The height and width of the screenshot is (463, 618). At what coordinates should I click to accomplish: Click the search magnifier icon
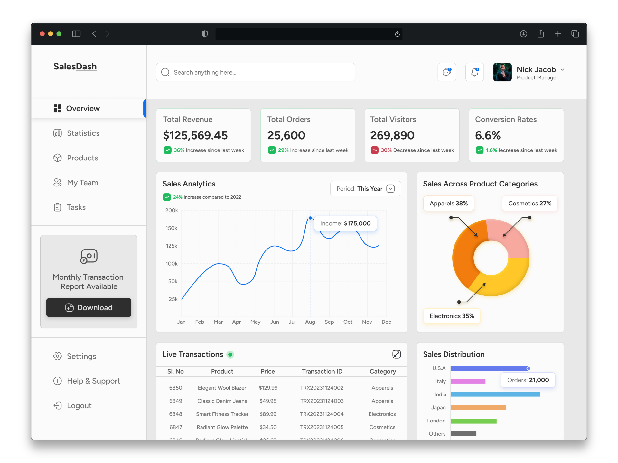point(165,72)
